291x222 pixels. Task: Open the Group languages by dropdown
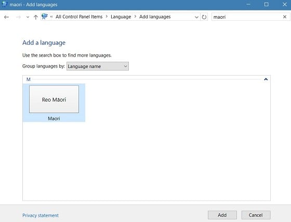[x=98, y=66]
